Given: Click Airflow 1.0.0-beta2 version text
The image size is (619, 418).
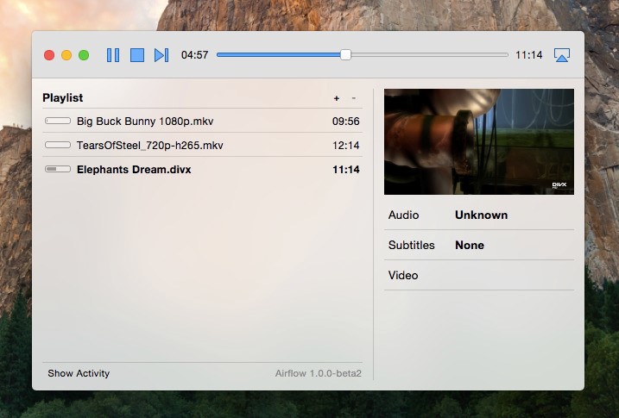Looking at the screenshot, I should pyautogui.click(x=319, y=373).
